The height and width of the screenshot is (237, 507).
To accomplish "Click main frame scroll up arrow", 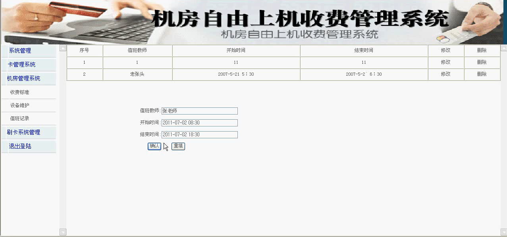I will point(504,48).
